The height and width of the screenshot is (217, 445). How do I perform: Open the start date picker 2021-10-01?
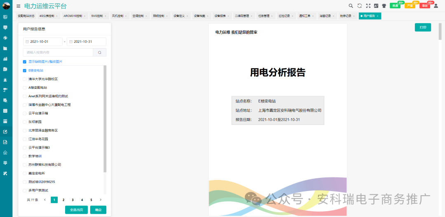click(42, 42)
